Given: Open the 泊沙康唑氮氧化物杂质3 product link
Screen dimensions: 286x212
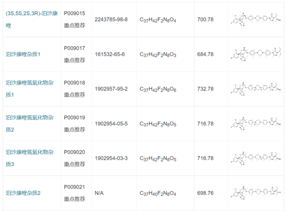Looking at the screenshot, I should pyautogui.click(x=30, y=158).
